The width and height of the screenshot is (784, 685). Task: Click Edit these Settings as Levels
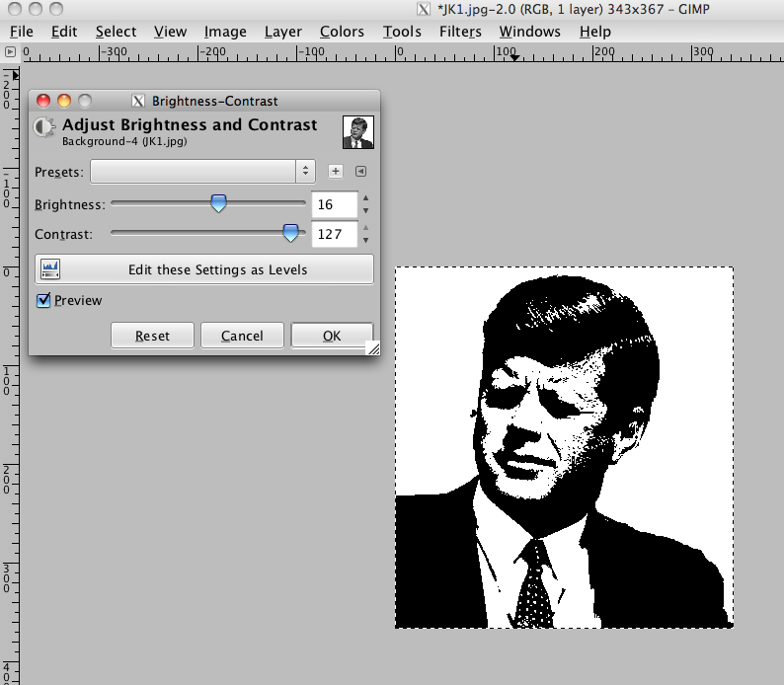tap(204, 269)
